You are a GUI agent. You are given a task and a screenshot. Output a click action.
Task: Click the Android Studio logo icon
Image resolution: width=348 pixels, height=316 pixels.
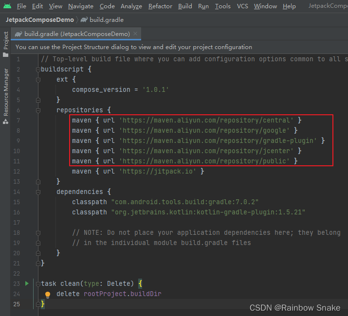coord(7,6)
